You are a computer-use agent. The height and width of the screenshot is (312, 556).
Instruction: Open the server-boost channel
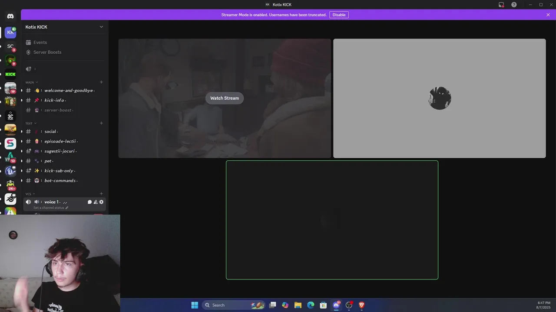click(x=65, y=110)
